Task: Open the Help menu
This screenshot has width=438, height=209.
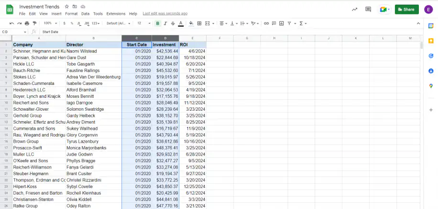Action: pos(133,14)
